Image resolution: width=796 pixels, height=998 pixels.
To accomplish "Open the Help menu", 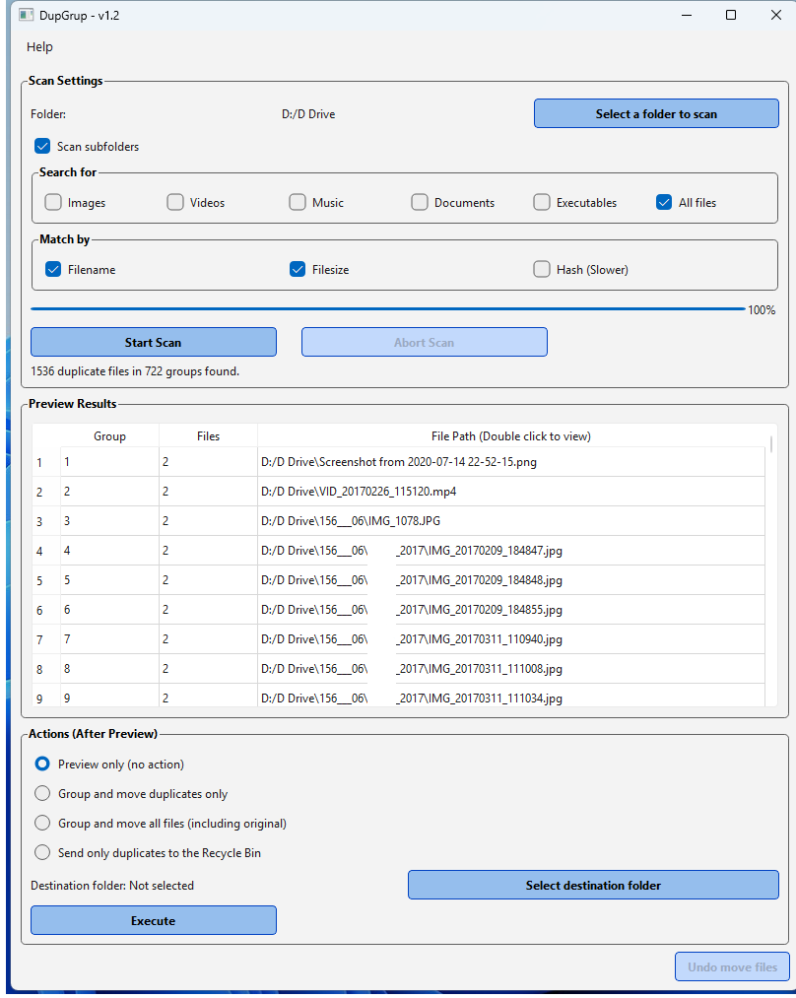I will (39, 46).
